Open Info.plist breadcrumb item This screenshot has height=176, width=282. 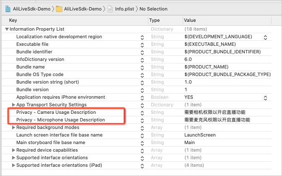point(124,9)
